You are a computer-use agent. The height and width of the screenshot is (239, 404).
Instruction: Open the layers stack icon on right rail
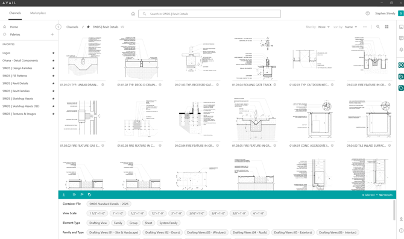(x=401, y=49)
